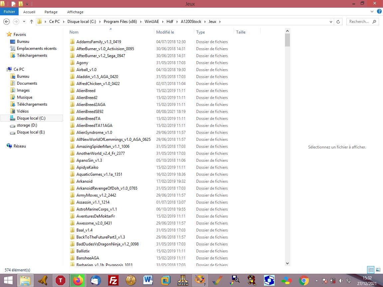Open Téléchargements under Favoris
This screenshot has height=287, width=383.
(x=32, y=55)
